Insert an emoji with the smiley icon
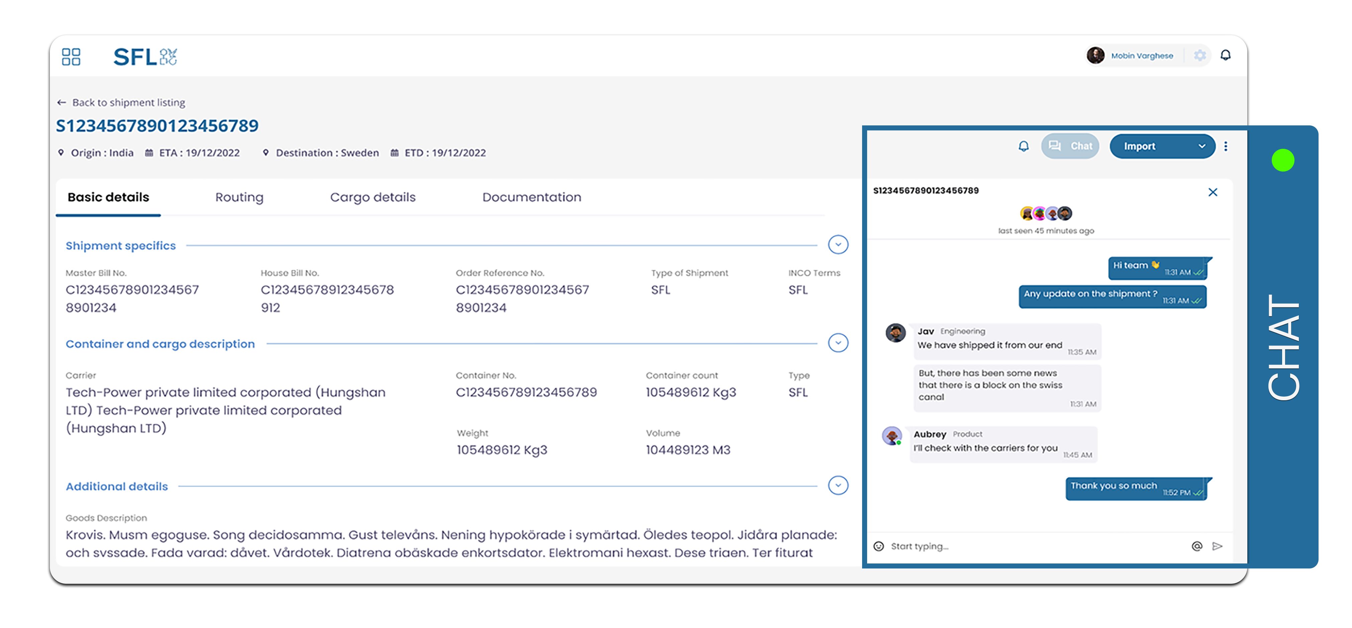This screenshot has width=1352, height=628. pos(878,546)
